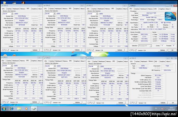Click OK in the DRAM Frequency window
The height and width of the screenshot is (117, 178).
point(173,103)
